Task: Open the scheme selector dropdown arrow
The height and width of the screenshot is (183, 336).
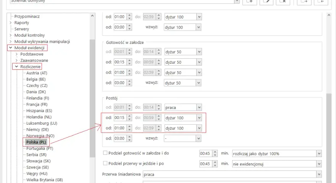Action: point(237,2)
